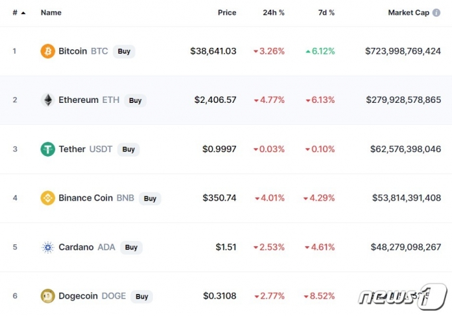Click the orange Bitcoin logo icon
This screenshot has width=452, height=316.
48,51
